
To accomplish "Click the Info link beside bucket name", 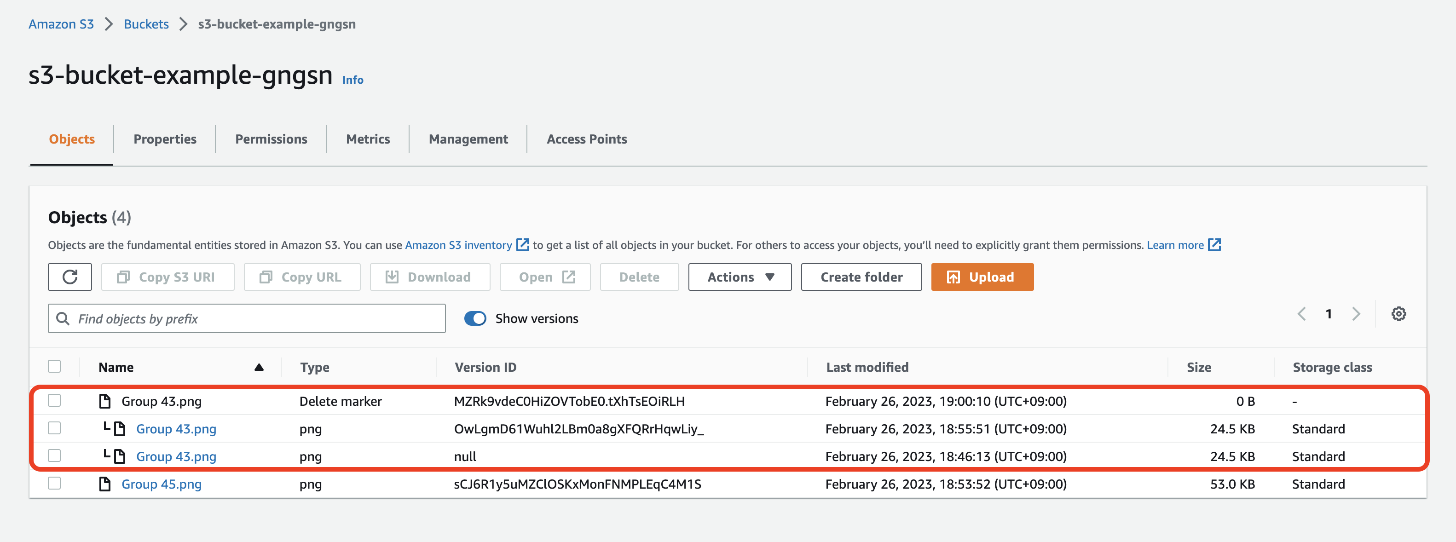I will tap(352, 80).
